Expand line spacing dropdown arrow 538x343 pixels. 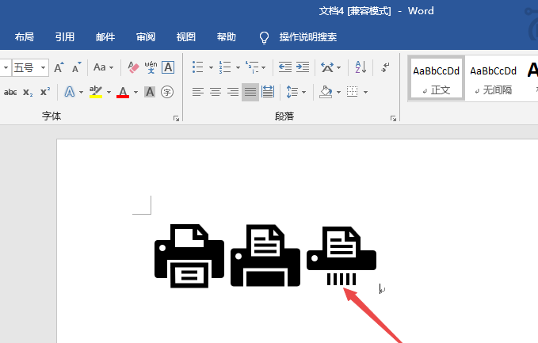303,92
